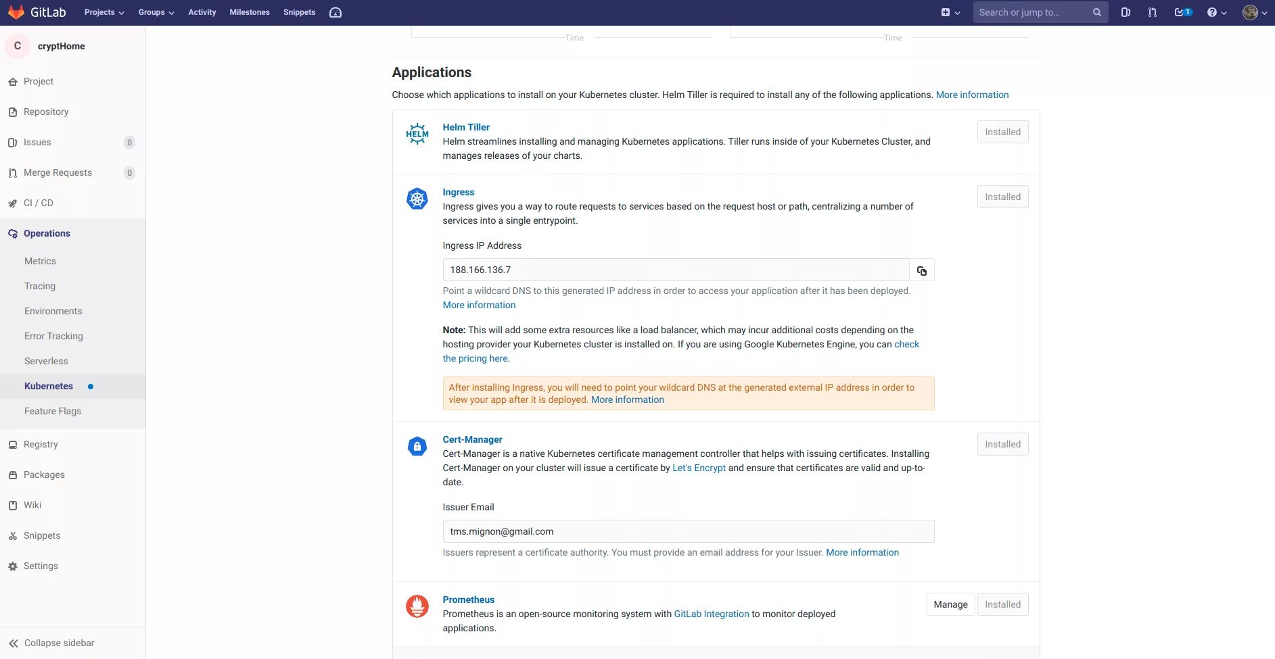Screen dimensions: 1275x659
Task: Expand the Groups dropdown
Action: tap(156, 12)
